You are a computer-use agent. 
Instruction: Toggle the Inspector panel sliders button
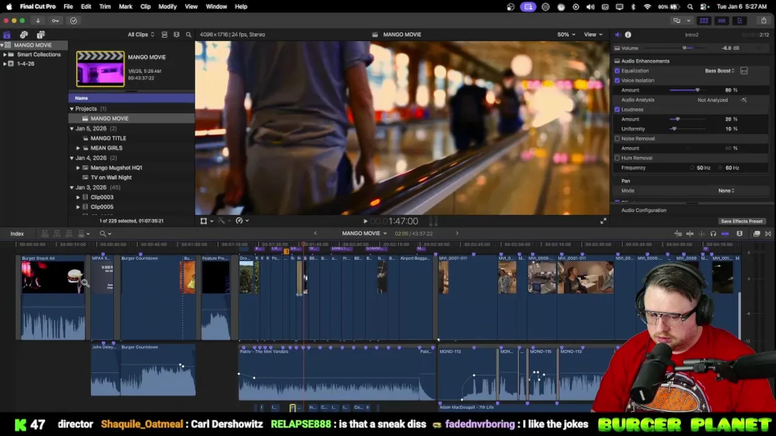(x=739, y=21)
